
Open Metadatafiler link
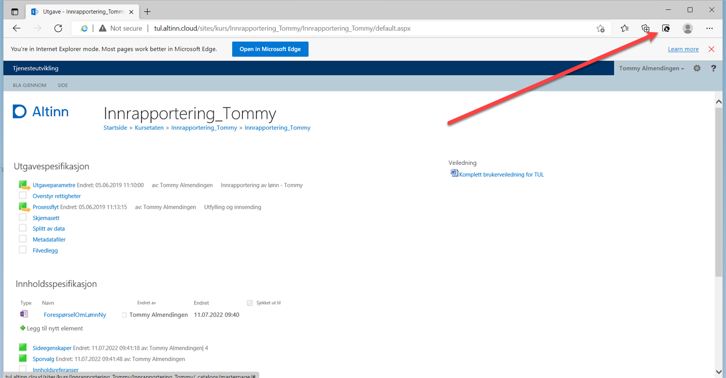[49, 239]
